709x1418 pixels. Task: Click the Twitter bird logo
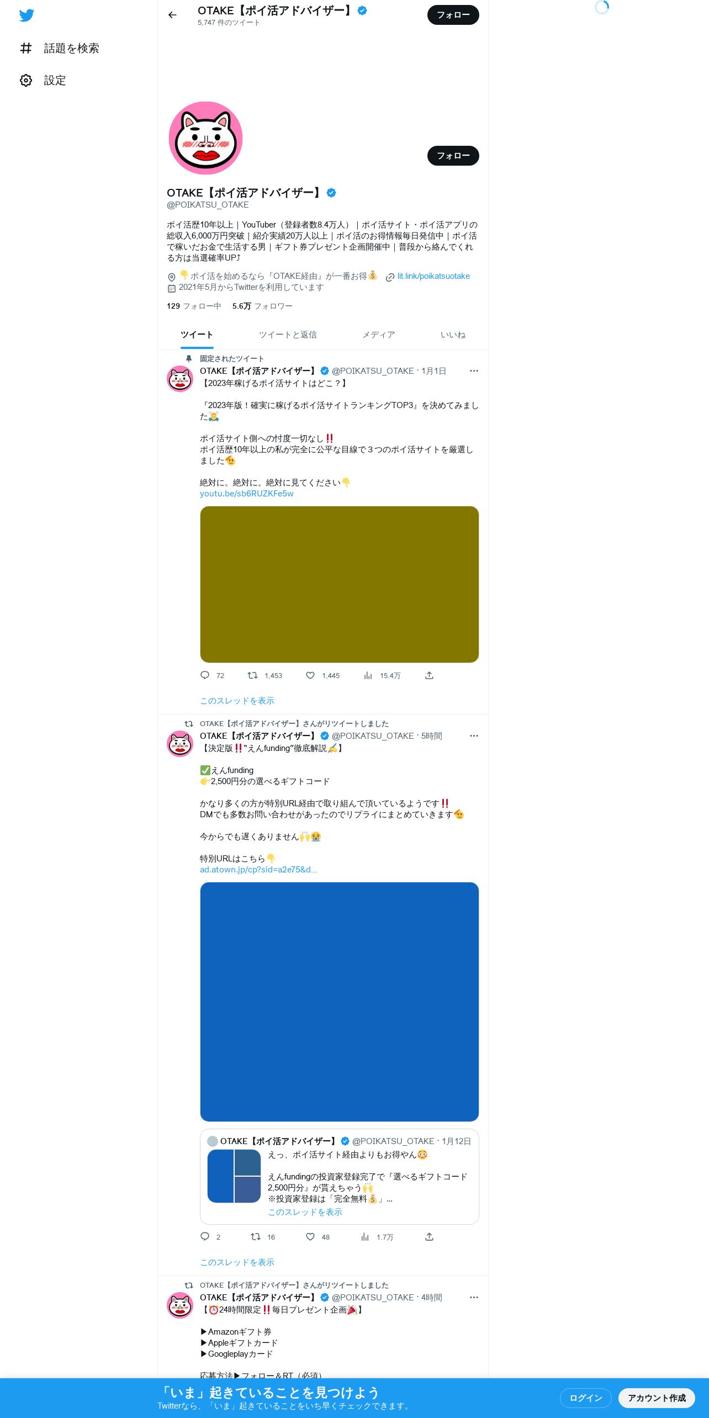click(27, 15)
